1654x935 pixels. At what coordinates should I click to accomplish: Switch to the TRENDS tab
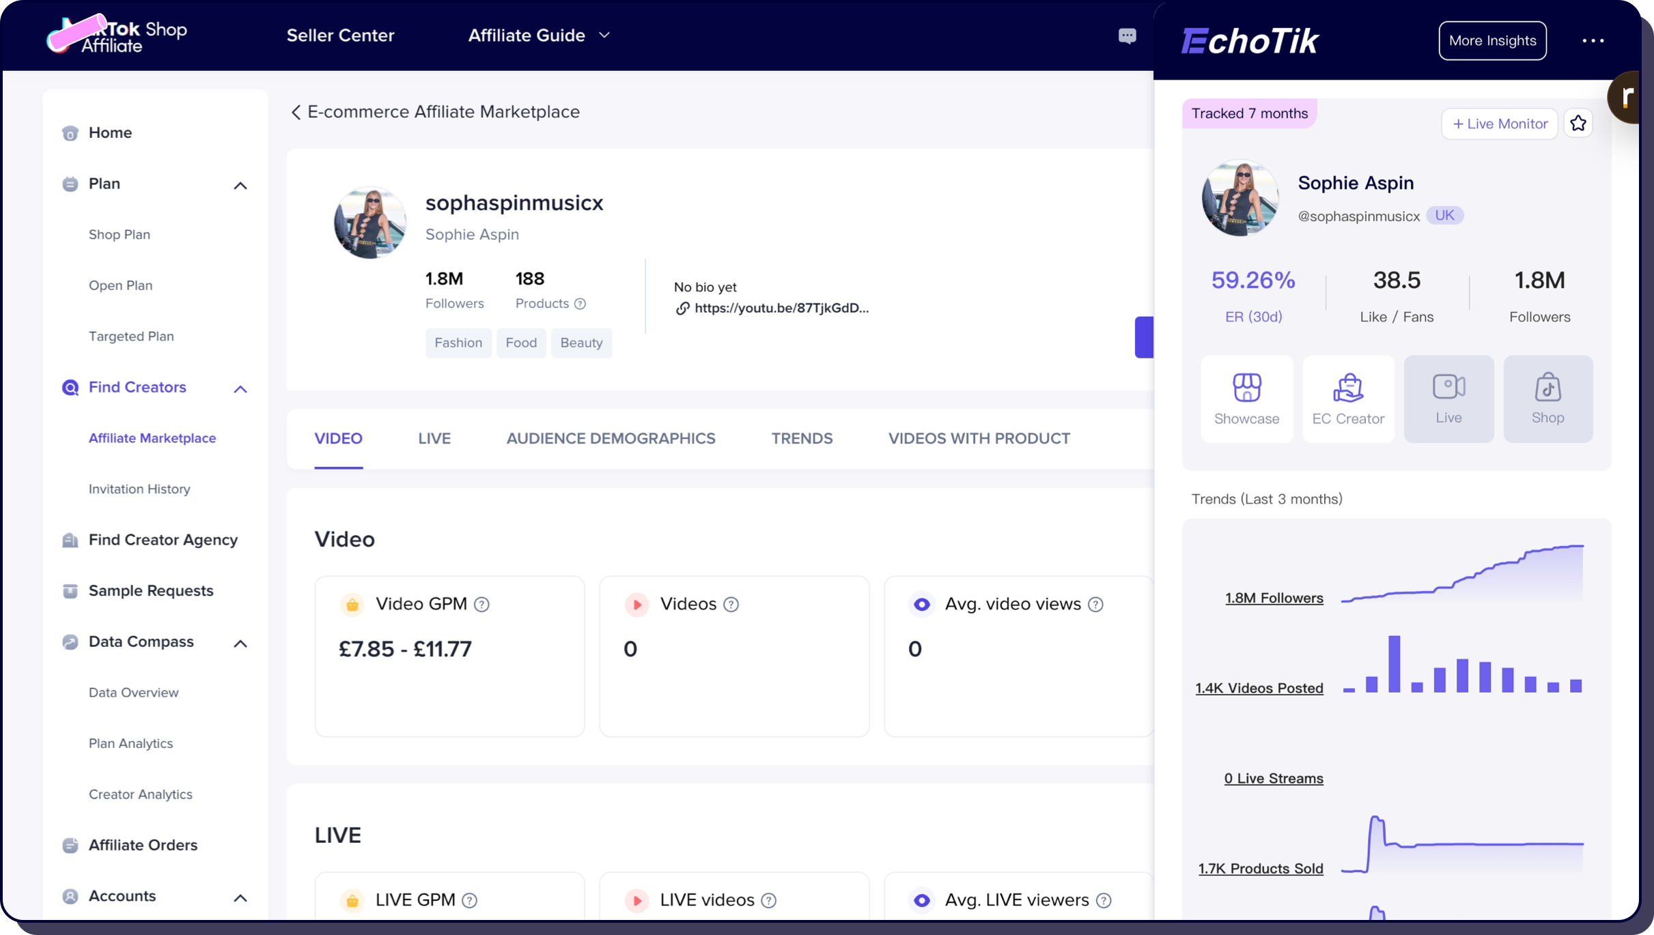[802, 438]
